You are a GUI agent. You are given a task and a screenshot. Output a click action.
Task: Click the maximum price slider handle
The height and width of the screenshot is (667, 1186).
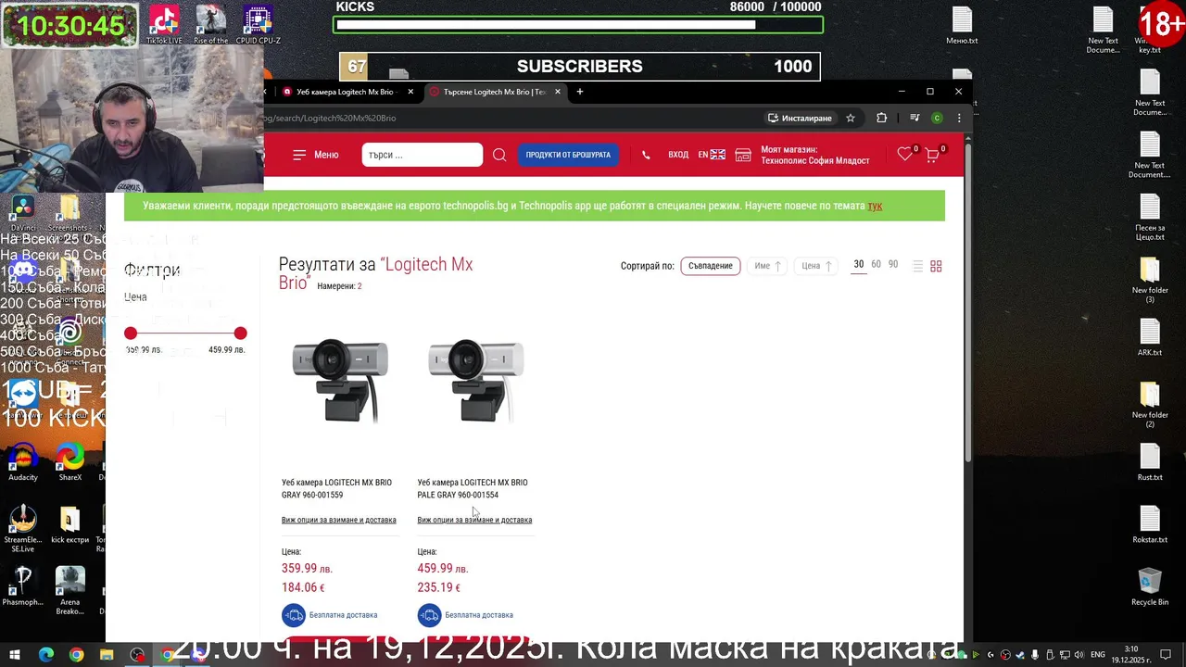point(241,333)
